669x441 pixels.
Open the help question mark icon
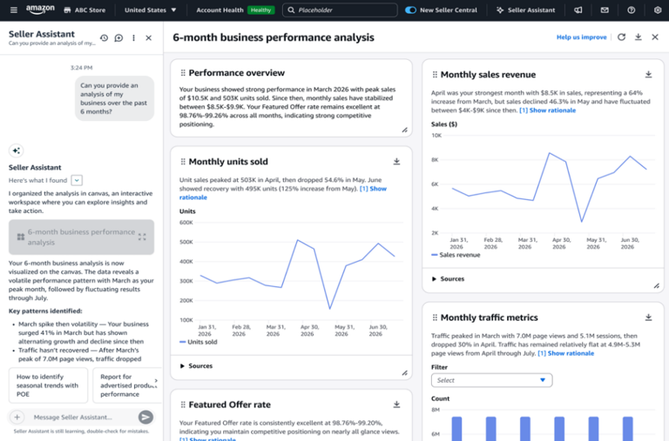(631, 10)
